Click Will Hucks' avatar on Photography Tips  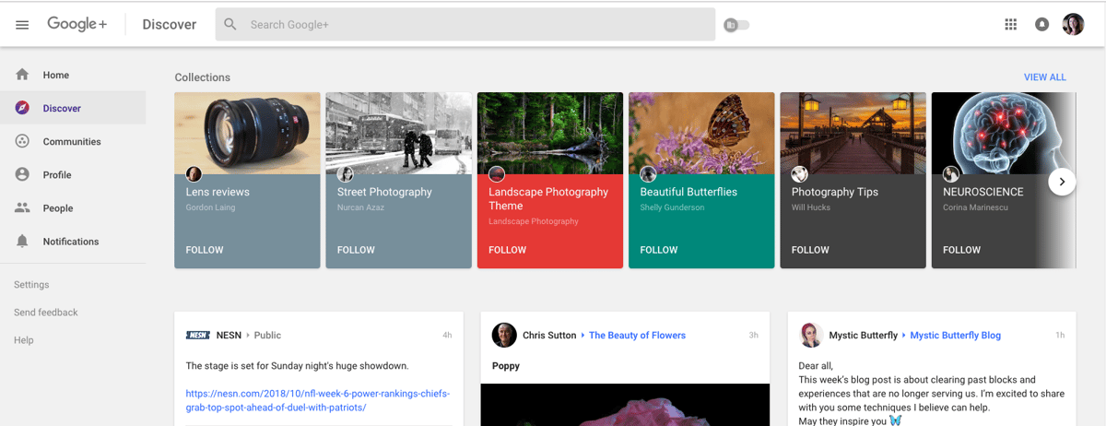coord(799,174)
